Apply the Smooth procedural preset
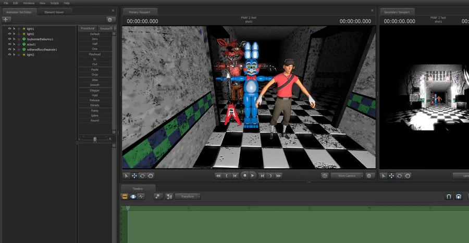469x243 pixels. 95,85
